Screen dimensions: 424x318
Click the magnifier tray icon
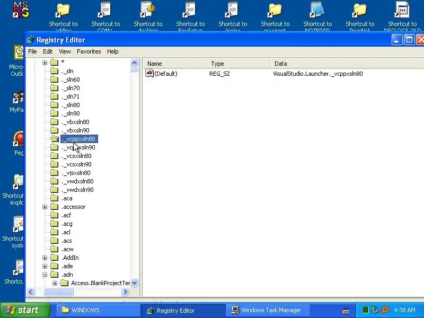(385, 310)
